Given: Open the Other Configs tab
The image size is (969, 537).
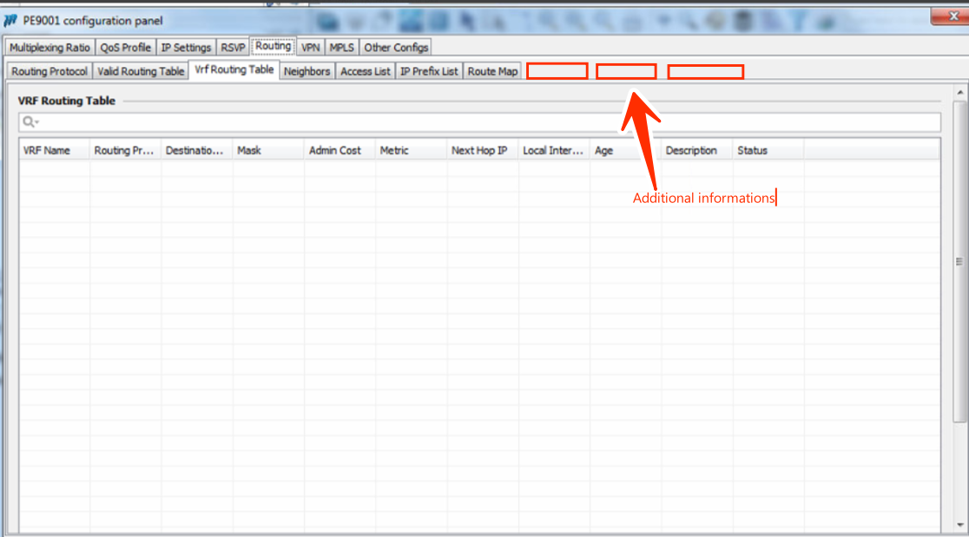Looking at the screenshot, I should click(x=395, y=48).
